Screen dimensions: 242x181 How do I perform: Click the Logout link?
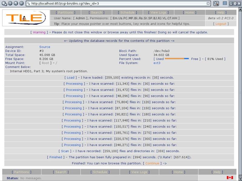pyautogui.click(x=221, y=24)
